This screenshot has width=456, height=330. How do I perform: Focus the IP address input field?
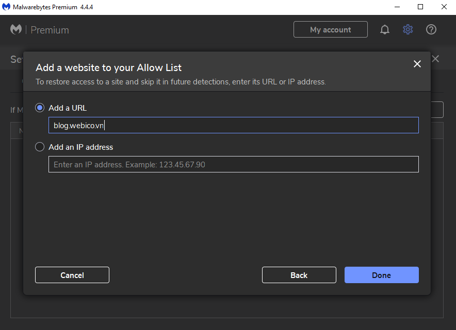(x=234, y=164)
